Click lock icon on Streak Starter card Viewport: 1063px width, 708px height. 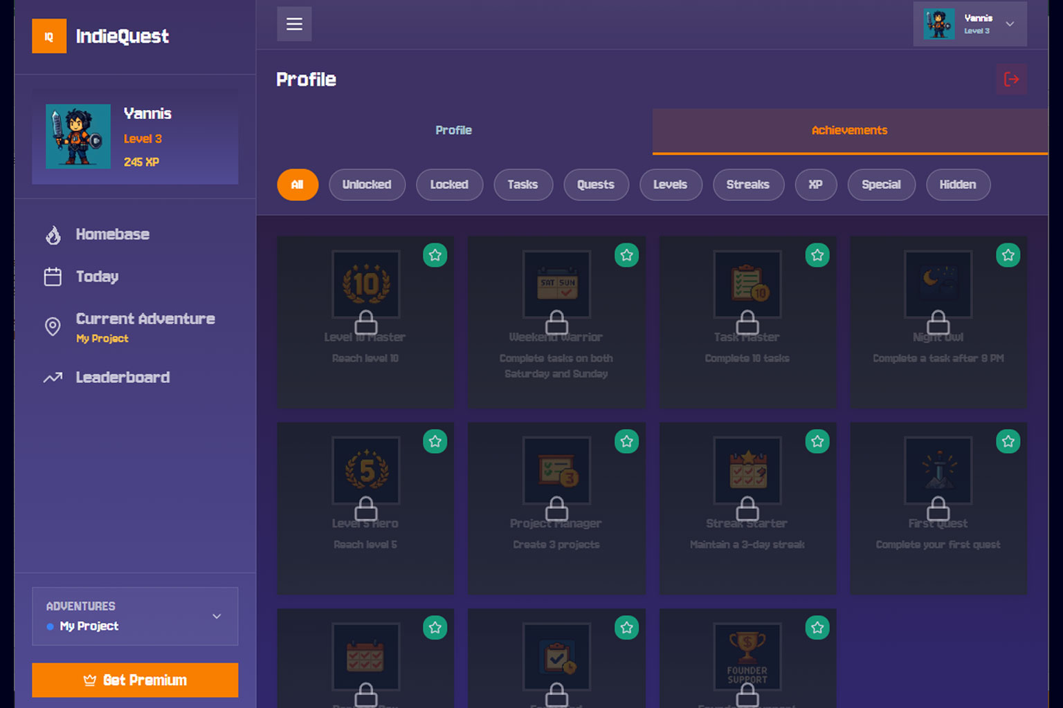pyautogui.click(x=747, y=509)
